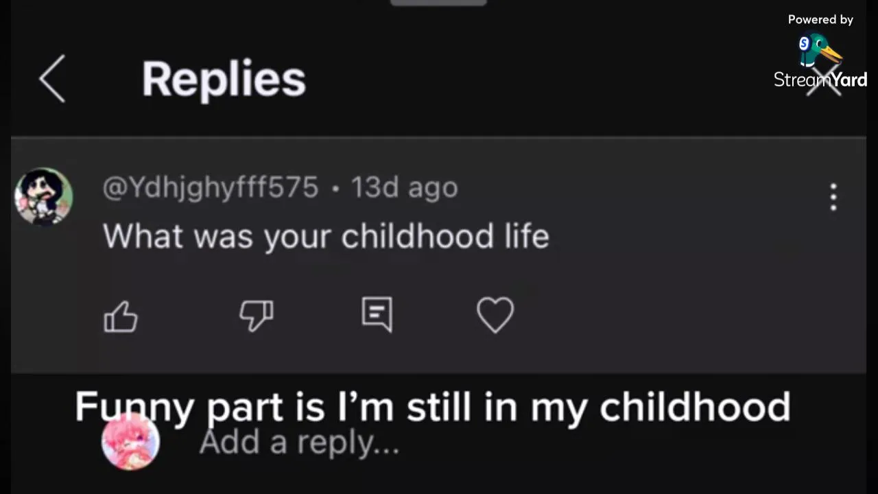Open the three-dot comment options menu
This screenshot has height=494, width=878.
pyautogui.click(x=833, y=197)
